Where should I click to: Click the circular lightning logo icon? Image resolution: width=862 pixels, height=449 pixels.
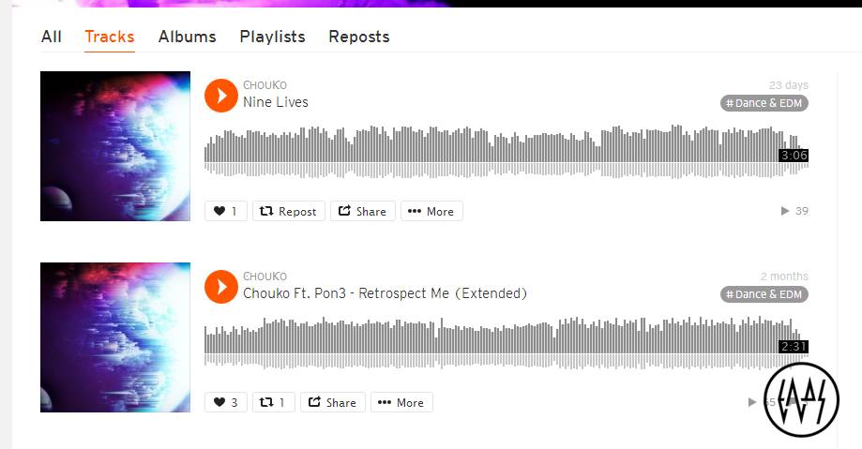(x=802, y=399)
